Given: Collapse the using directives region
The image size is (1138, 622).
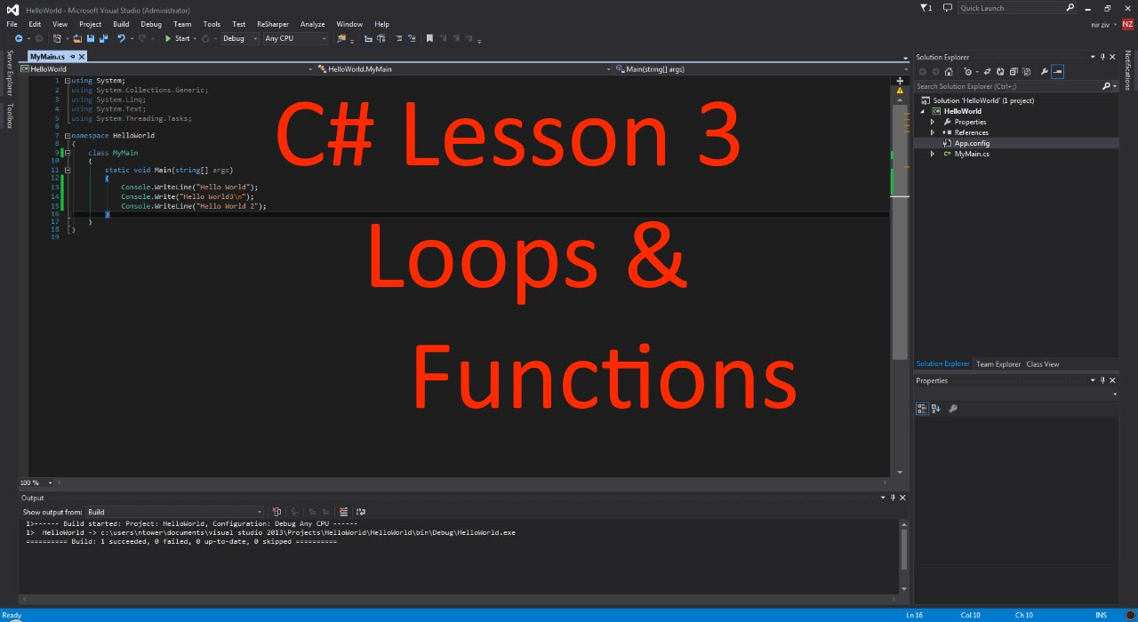Looking at the screenshot, I should coord(68,81).
